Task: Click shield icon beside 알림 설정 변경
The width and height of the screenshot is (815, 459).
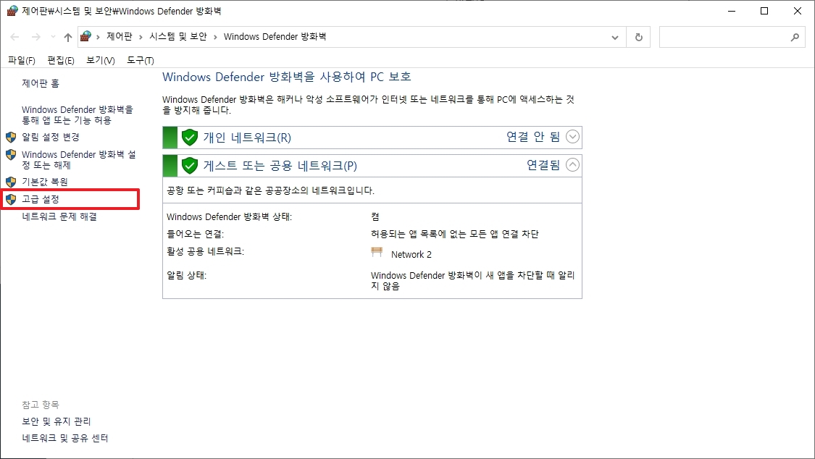Action: pyautogui.click(x=11, y=137)
